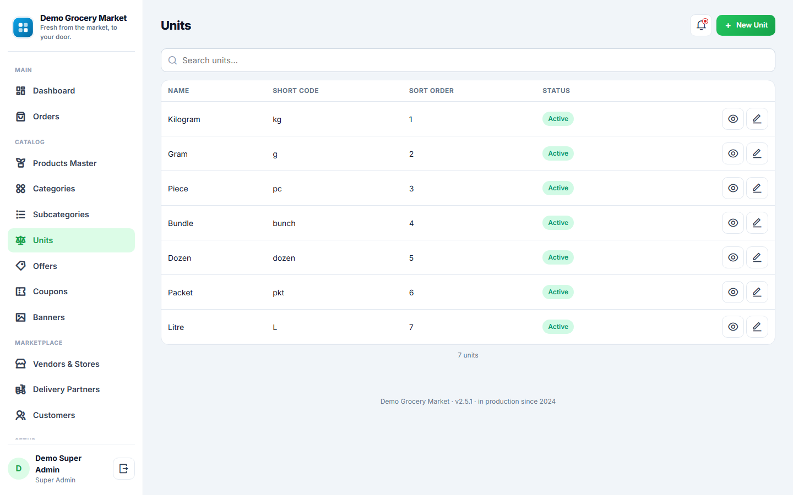Navigate to Categories
The height and width of the screenshot is (495, 793).
click(71, 189)
